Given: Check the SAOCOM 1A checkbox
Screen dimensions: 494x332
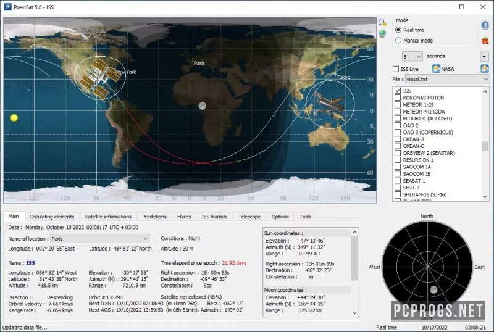Looking at the screenshot, I should tap(398, 167).
